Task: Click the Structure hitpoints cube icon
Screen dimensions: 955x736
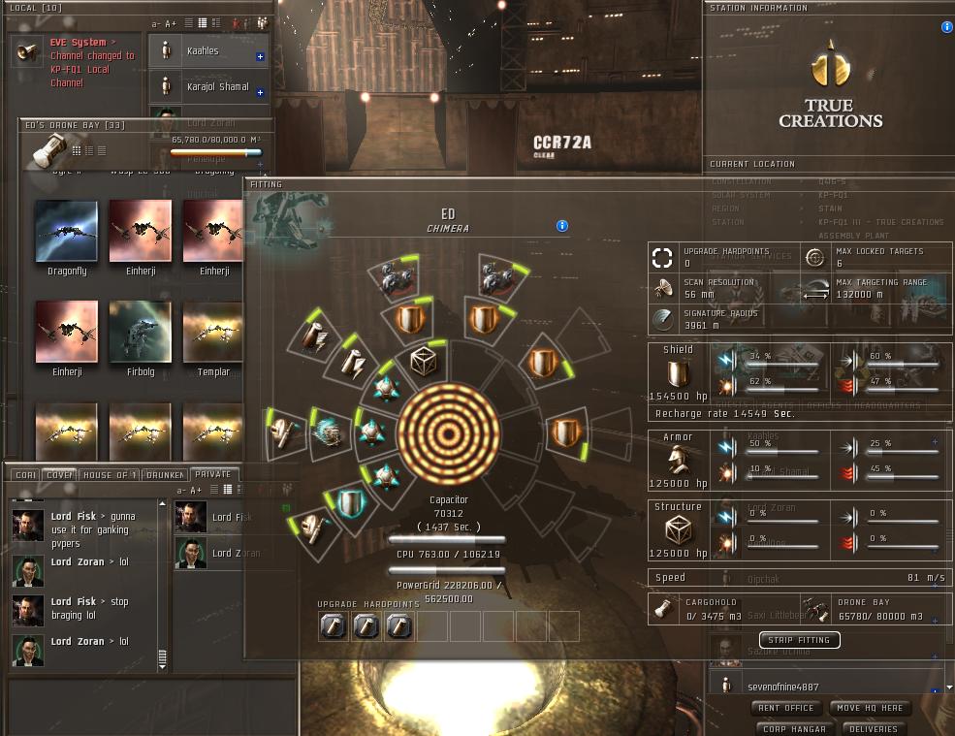Action: coord(678,530)
